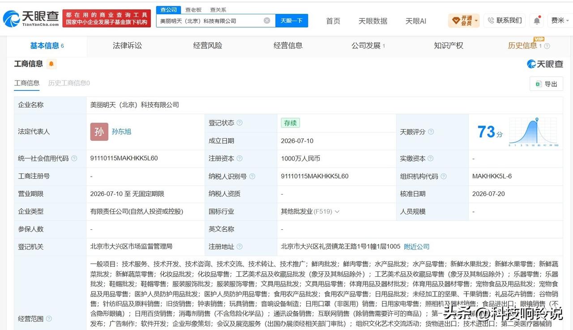Click the help icon next to 登记状态
Image resolution: width=573 pixels, height=330 pixels.
[239, 123]
